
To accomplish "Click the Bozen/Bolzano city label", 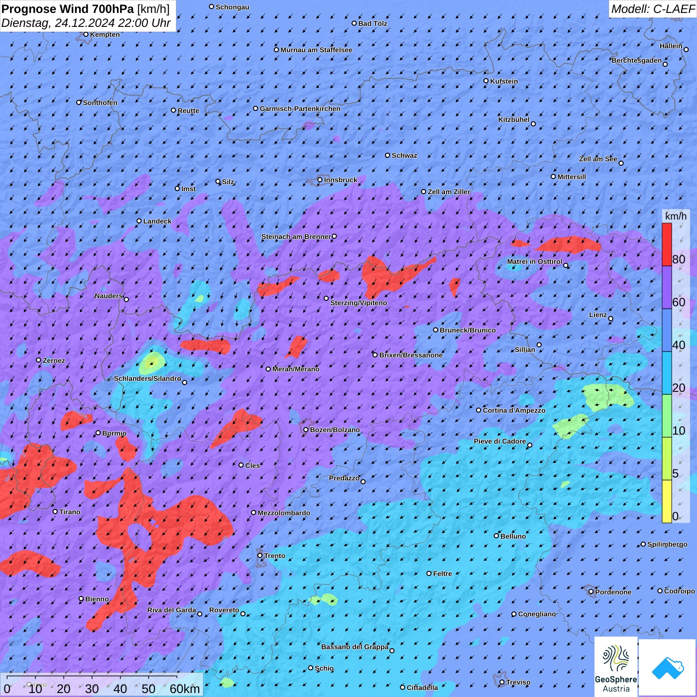I will 335,430.
